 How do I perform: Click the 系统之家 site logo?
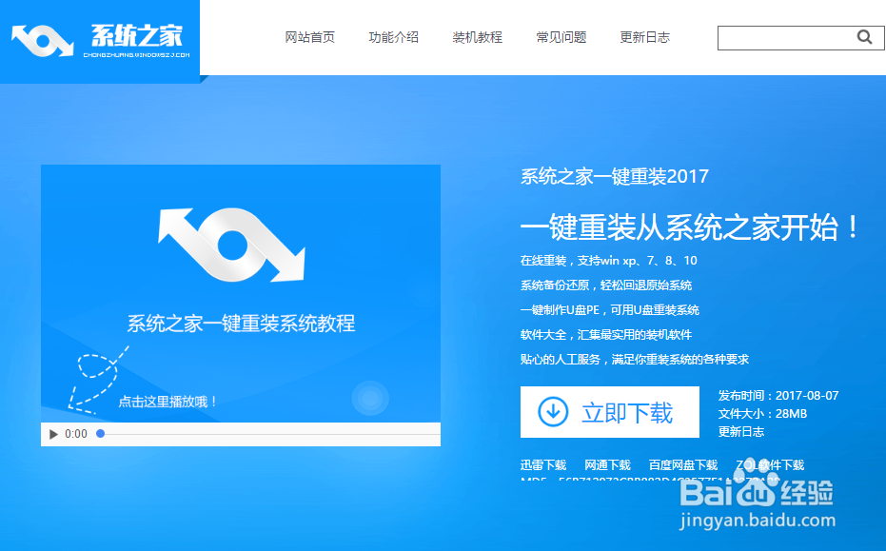point(100,41)
